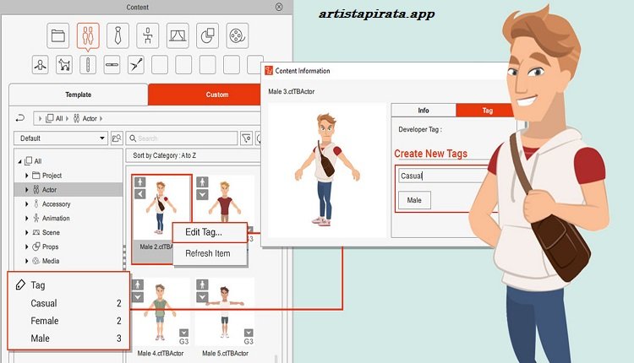Viewport: 634px width, 363px height.
Task: Expand the Project tree node arrow
Action: (27, 176)
